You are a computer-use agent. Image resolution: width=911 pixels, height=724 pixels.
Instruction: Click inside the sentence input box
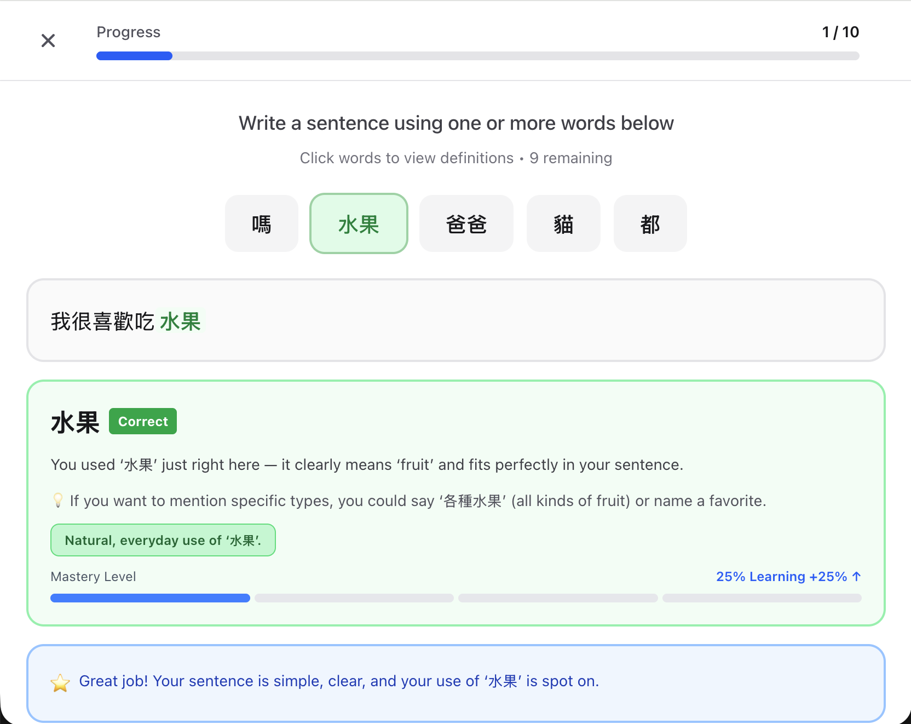[x=493, y=321]
